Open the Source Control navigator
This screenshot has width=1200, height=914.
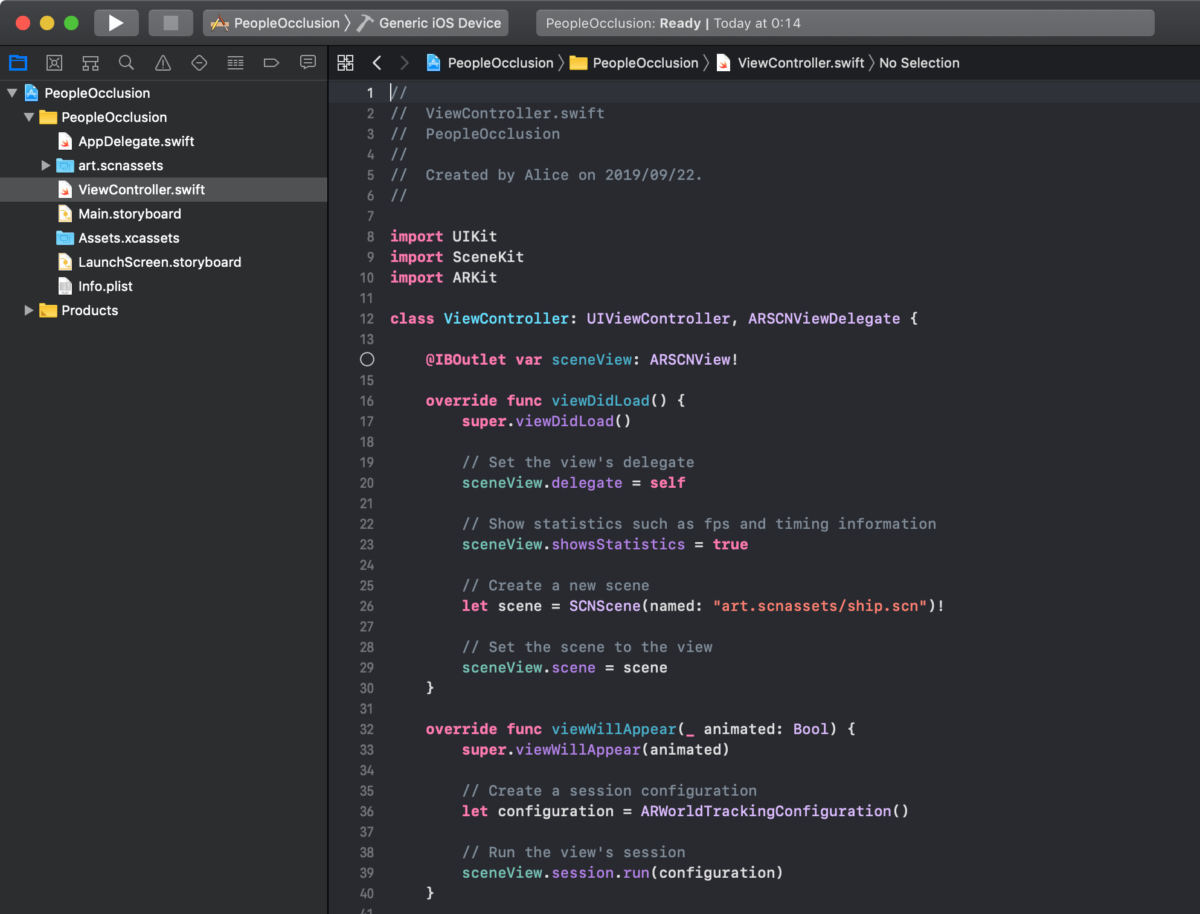(x=54, y=63)
